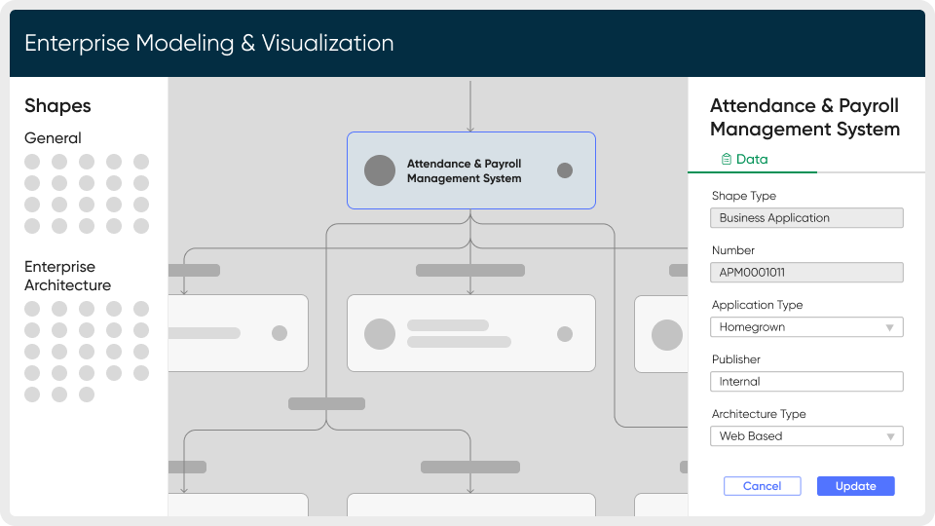Click the small dot on the left partial node

(280, 333)
